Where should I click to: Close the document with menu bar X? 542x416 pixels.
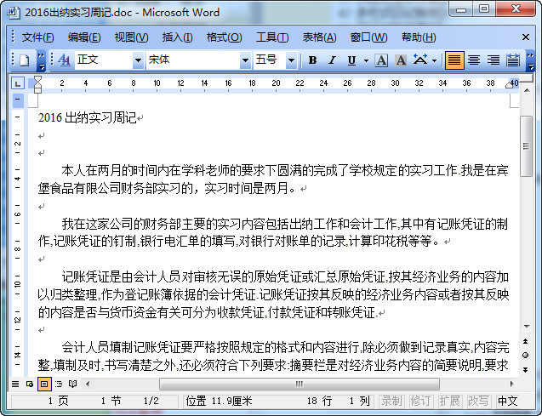[526, 37]
